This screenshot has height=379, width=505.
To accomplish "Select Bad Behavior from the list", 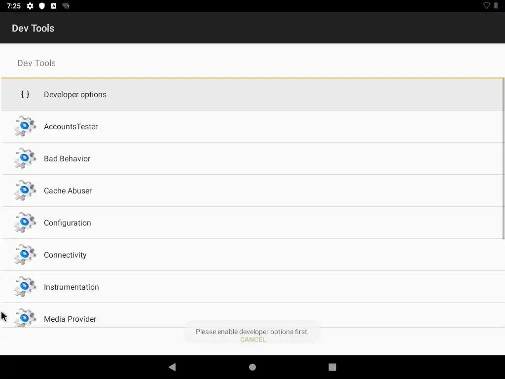I will tap(252, 158).
